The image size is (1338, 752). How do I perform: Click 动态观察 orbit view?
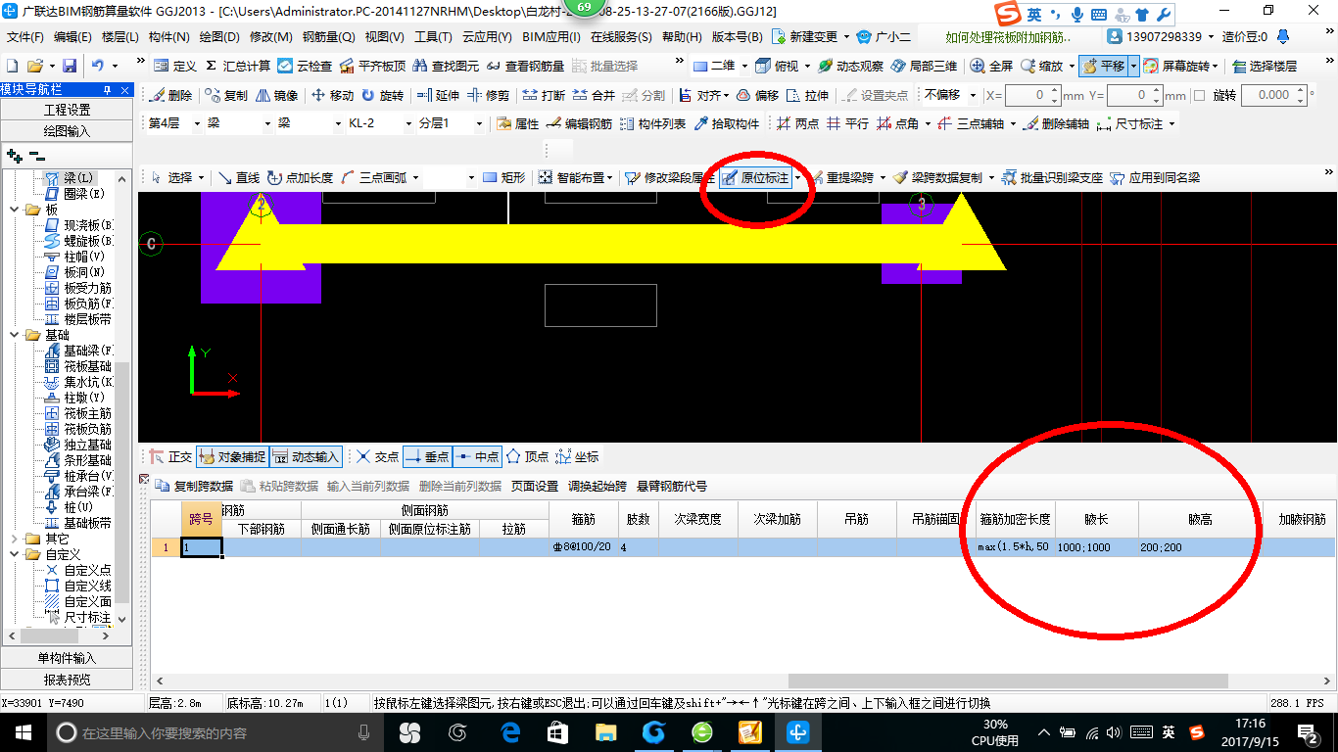[x=850, y=66]
